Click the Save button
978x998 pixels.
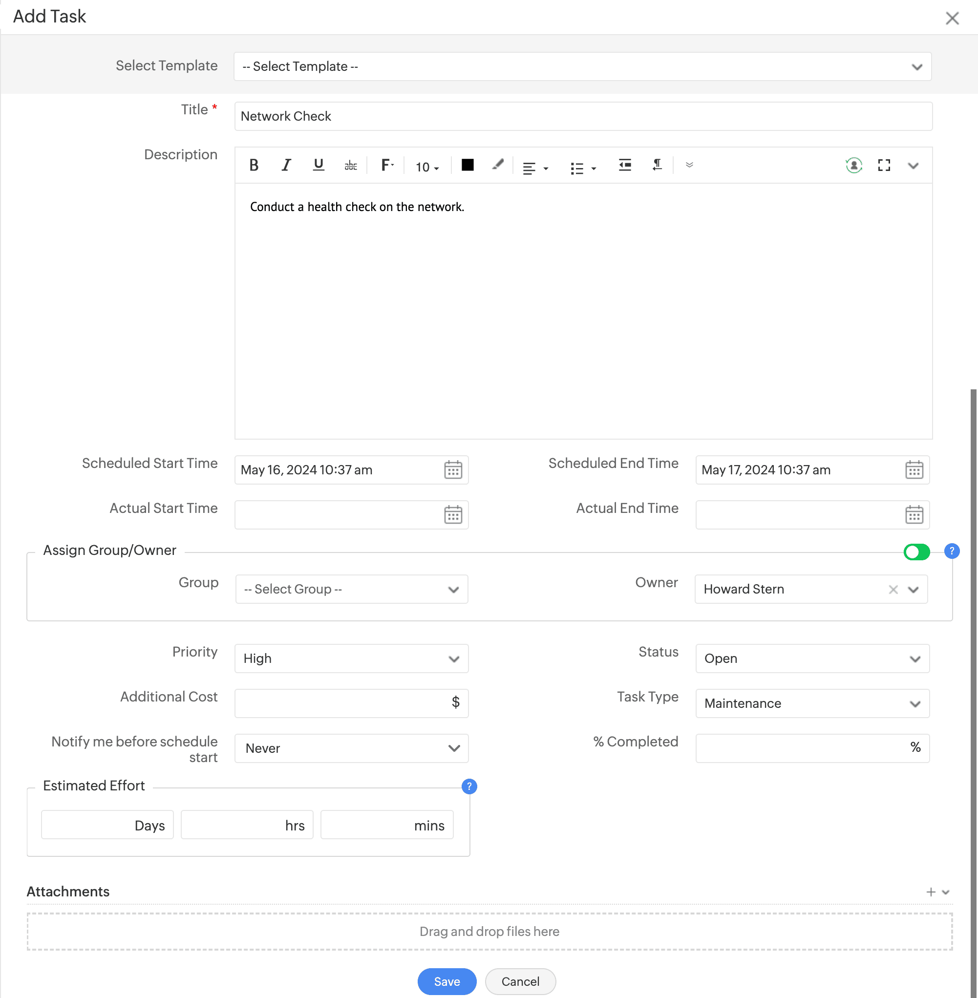coord(446,981)
